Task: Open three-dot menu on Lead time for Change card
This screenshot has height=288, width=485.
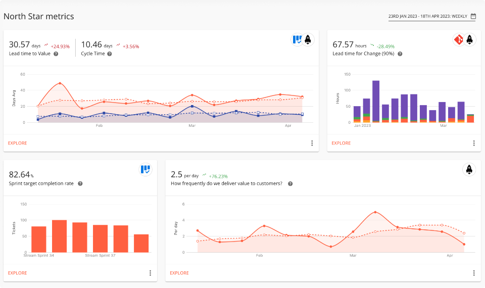Action: [x=474, y=143]
